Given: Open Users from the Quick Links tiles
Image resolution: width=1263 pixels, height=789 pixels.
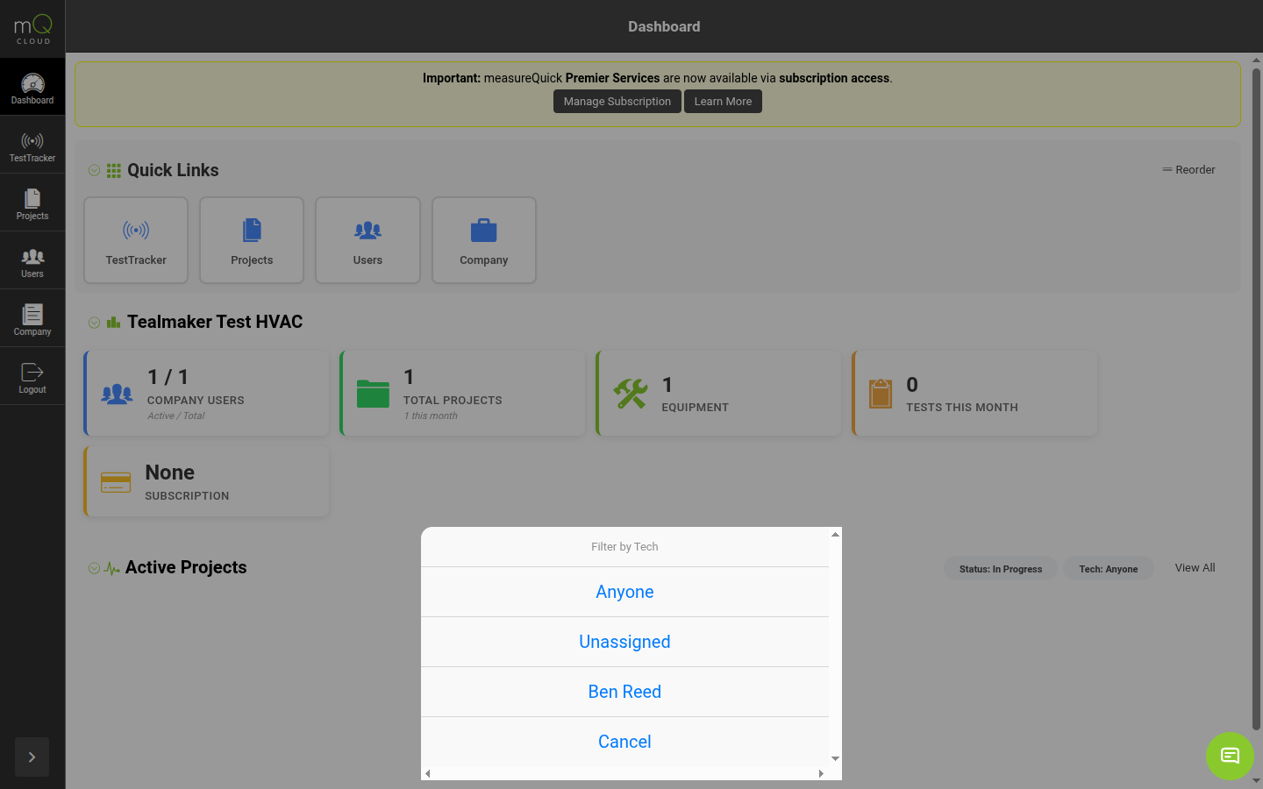Looking at the screenshot, I should (x=367, y=240).
